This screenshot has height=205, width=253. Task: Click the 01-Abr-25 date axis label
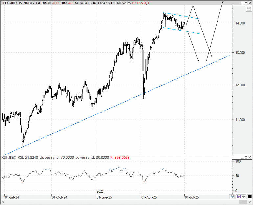[149, 197]
